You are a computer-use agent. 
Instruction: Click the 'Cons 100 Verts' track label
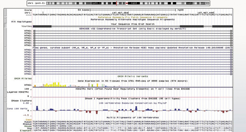[17, 109]
